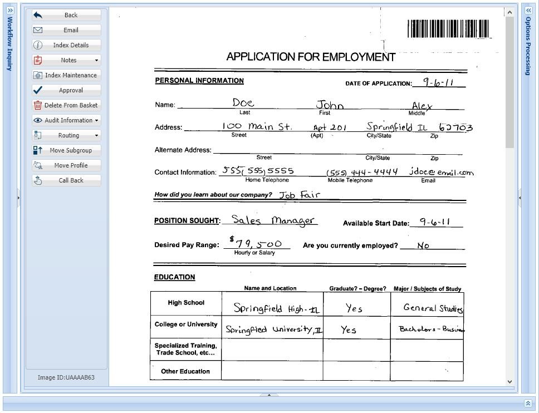Expand the Audit Information dropdown
Viewport: 539px width, 413px height.
96,120
